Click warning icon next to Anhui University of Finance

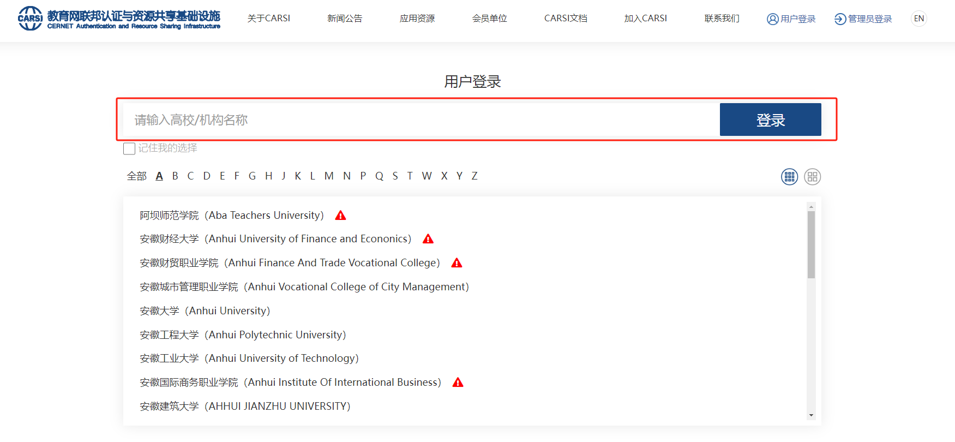[428, 239]
